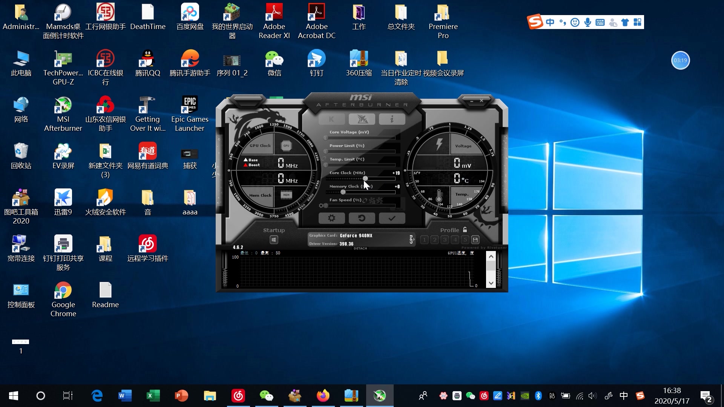Open the OC Scanner button in Afterburner
This screenshot has width=724, height=407.
pyautogui.click(x=362, y=119)
